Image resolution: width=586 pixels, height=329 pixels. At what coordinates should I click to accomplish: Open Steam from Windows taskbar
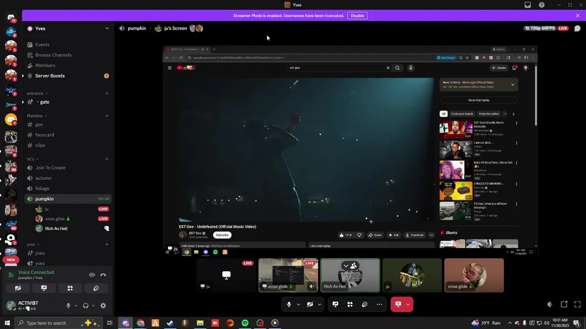click(x=170, y=323)
